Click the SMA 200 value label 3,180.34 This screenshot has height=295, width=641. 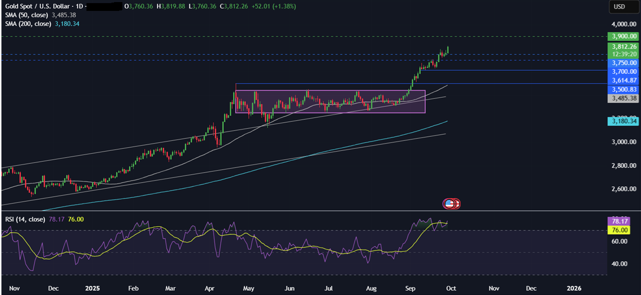pyautogui.click(x=623, y=121)
